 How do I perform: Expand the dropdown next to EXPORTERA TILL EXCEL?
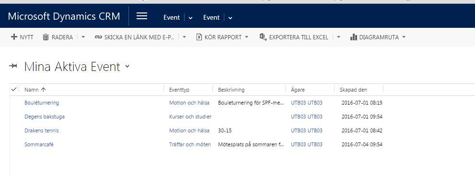(338, 37)
